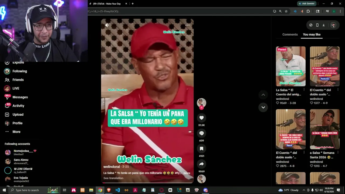Select the You may like tab

point(312,34)
